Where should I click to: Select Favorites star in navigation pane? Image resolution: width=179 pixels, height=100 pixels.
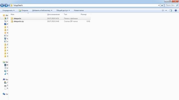[x=4, y=15]
